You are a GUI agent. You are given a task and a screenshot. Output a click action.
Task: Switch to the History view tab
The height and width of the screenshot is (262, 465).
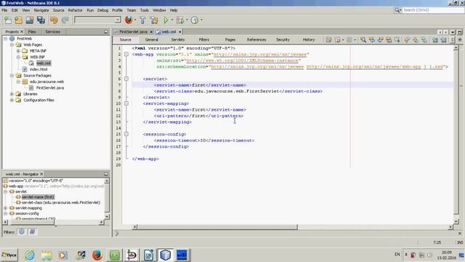pos(308,39)
